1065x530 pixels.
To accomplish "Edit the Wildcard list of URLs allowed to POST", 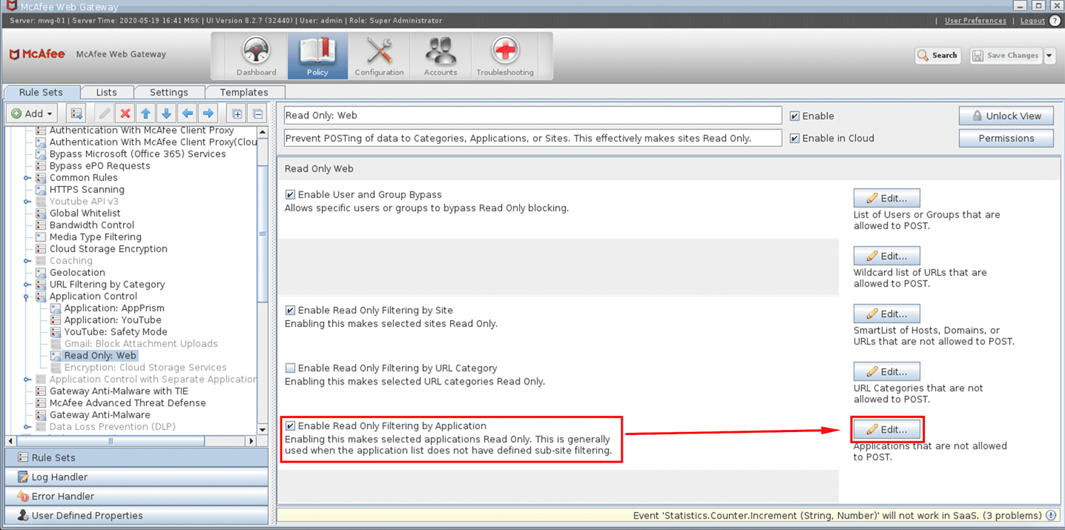I will click(x=887, y=256).
